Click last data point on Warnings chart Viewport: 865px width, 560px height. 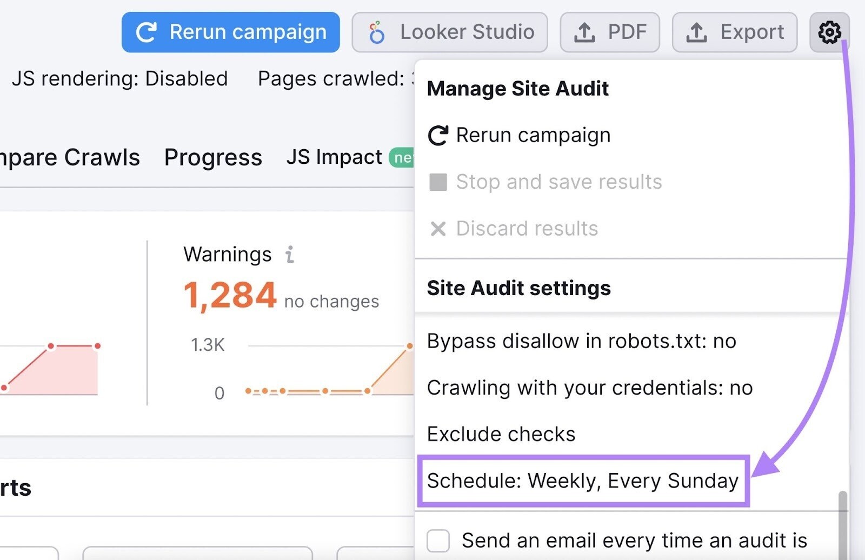410,346
